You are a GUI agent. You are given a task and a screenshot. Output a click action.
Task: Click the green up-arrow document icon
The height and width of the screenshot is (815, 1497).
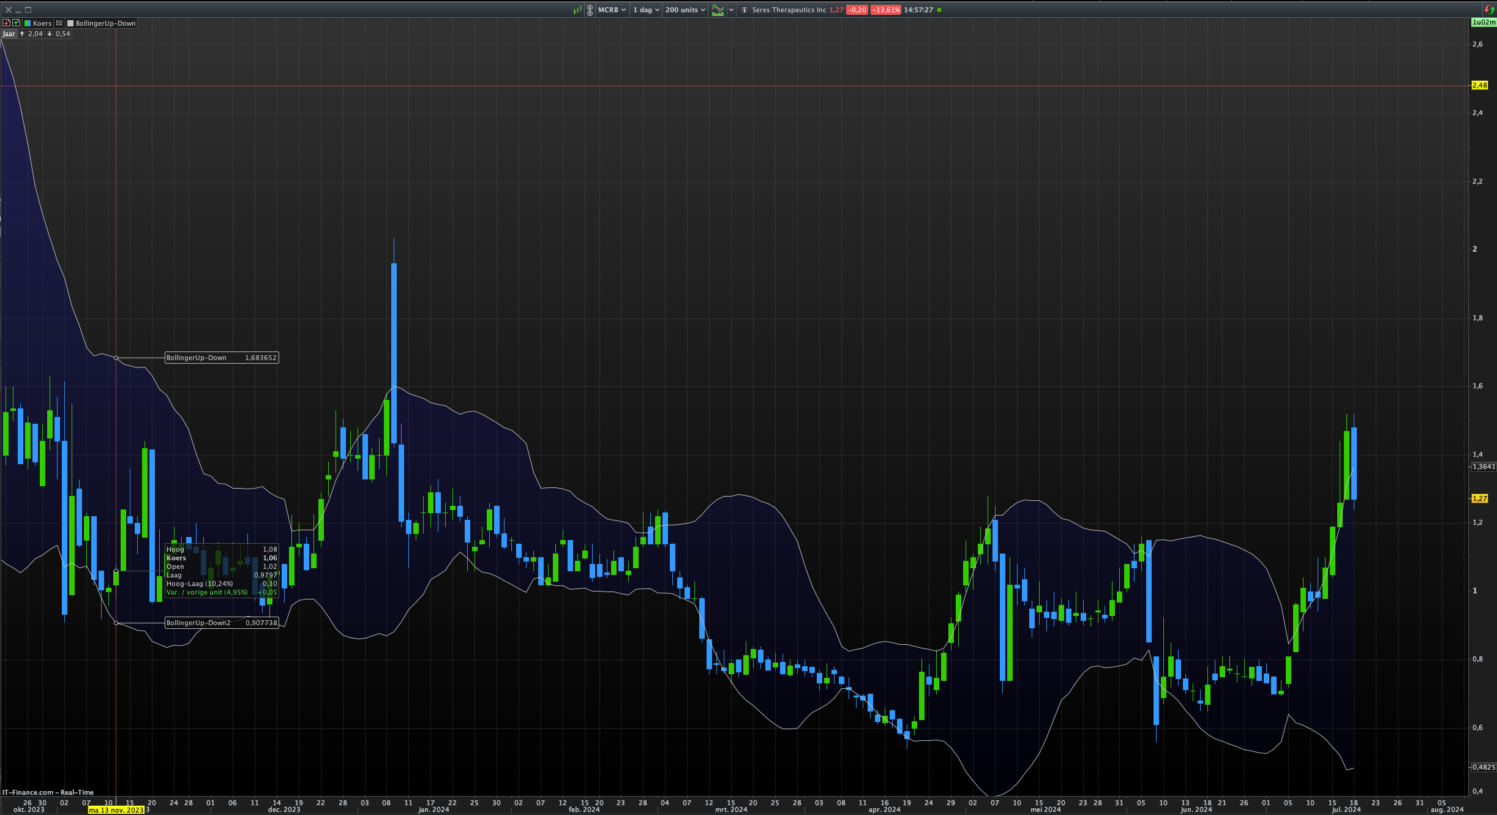click(x=16, y=23)
